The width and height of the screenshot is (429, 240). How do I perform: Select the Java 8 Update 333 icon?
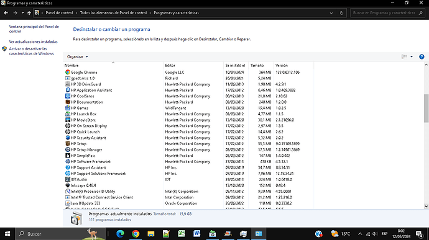pos(68,203)
